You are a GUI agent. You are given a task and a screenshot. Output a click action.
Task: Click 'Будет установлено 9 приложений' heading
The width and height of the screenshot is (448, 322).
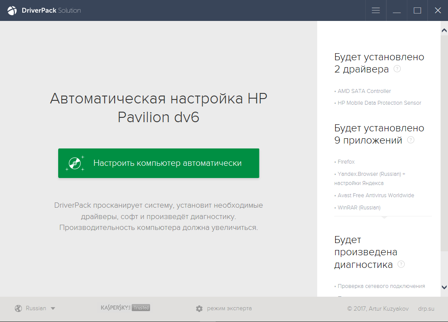click(x=379, y=134)
